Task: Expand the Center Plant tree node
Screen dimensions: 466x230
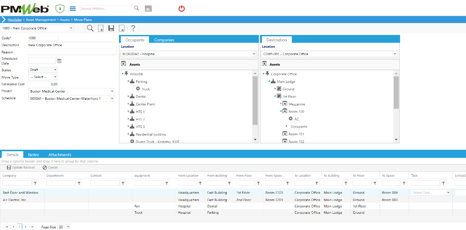Action: click(128, 104)
